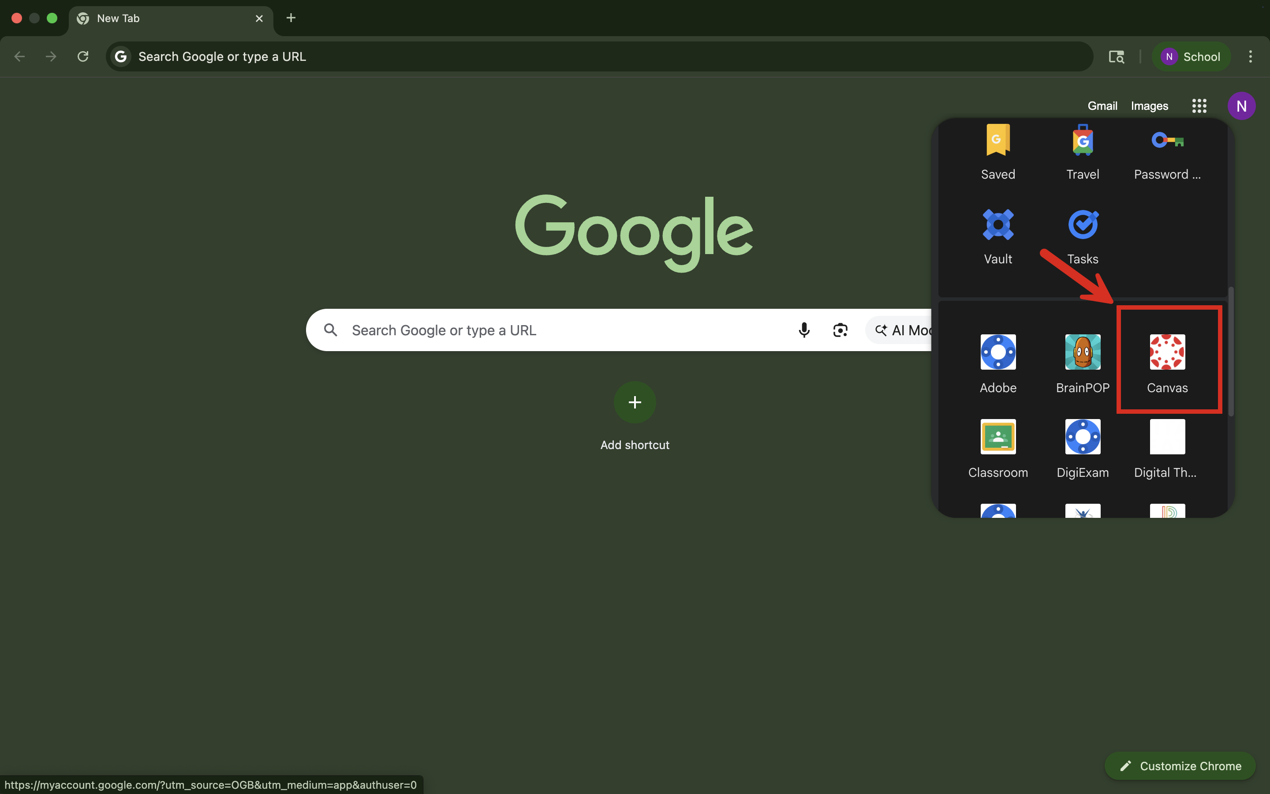Search by image with Lens icon
This screenshot has height=794, width=1270.
pyautogui.click(x=840, y=330)
